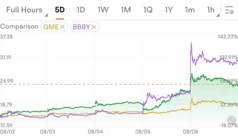Click the Comparison label
238x139 pixels.
point(19,27)
